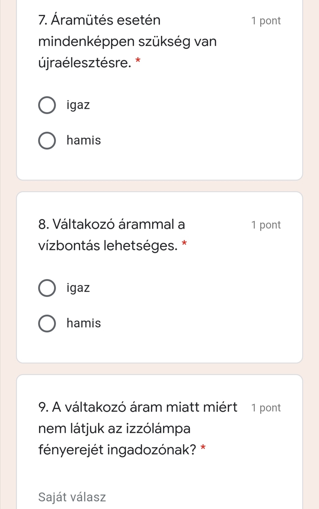Image resolution: width=319 pixels, height=509 pixels.
Task: Focus the 'Saját válasz' answer field
Action: 159,497
